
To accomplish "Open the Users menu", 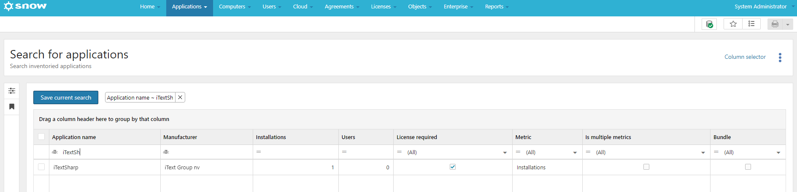I will (x=272, y=7).
